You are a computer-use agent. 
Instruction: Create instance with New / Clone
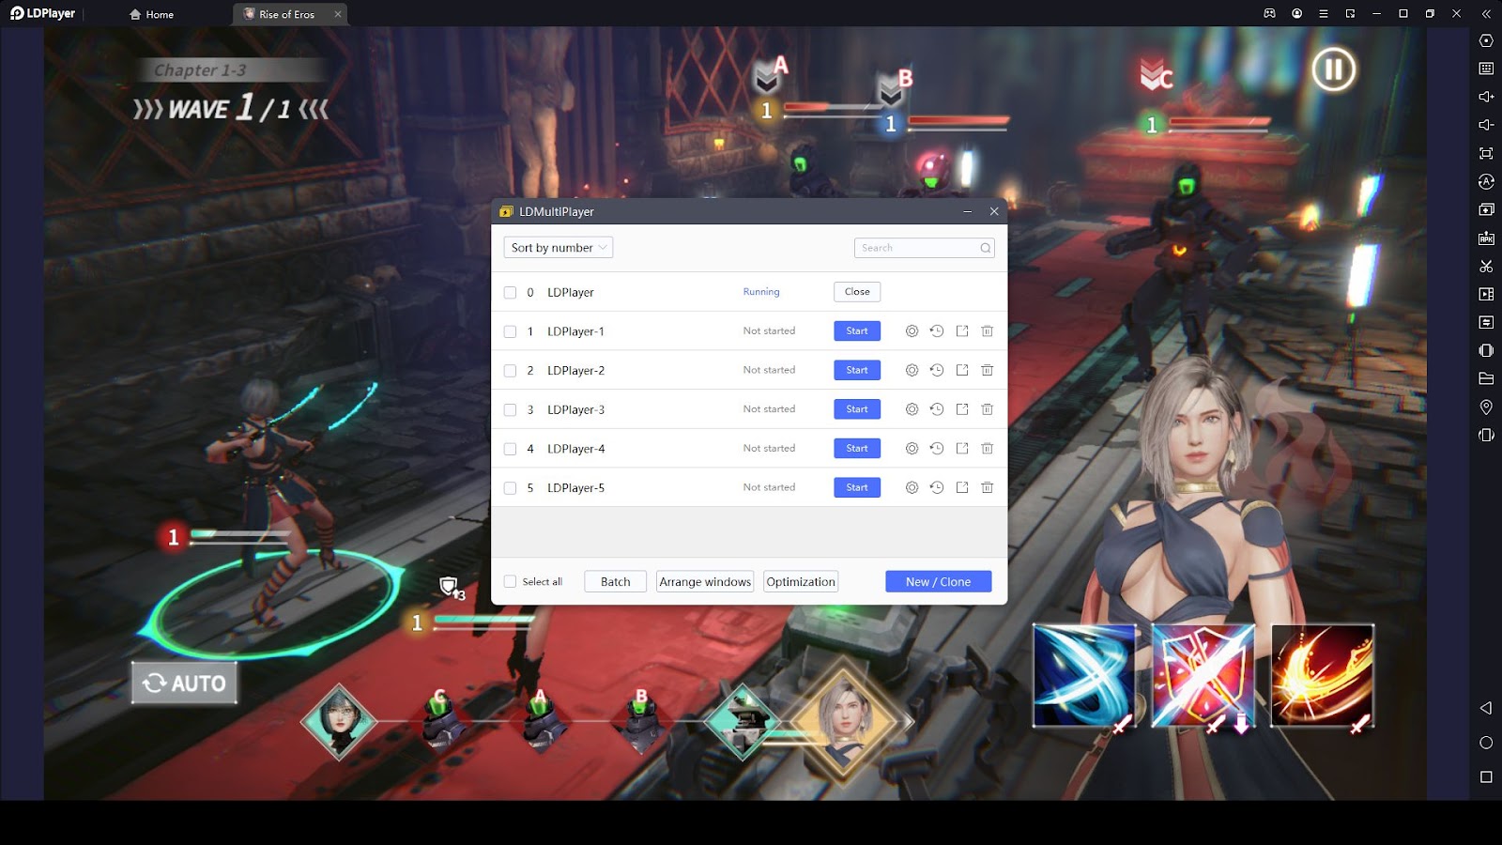pyautogui.click(x=939, y=582)
